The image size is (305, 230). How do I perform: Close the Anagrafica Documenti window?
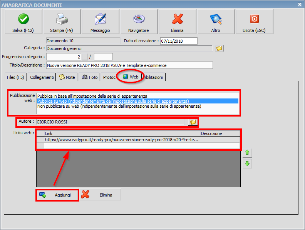tap(300, 4)
